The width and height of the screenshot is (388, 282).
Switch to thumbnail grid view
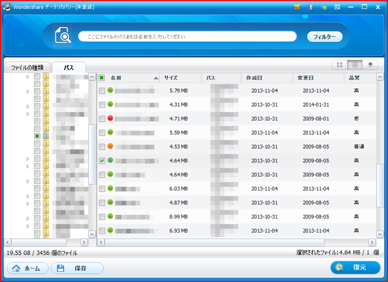pos(340,65)
